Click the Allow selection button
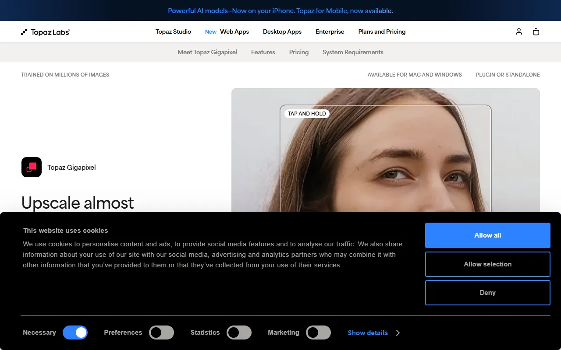The height and width of the screenshot is (350, 561). [488, 264]
